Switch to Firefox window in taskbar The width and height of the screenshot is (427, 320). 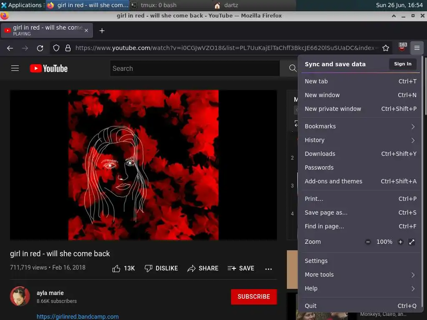click(88, 5)
